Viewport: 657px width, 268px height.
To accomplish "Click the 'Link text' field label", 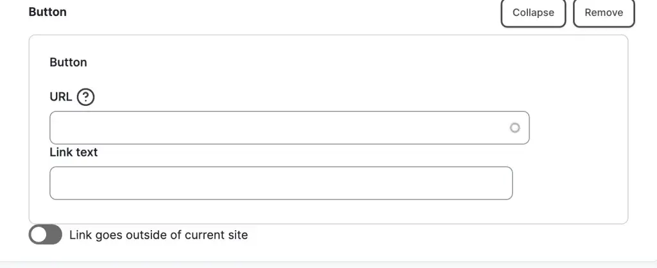I will 74,152.
